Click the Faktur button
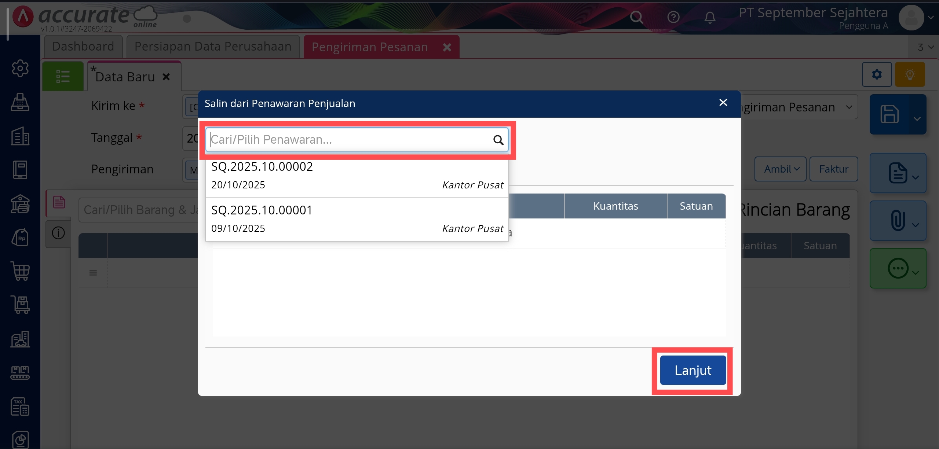The width and height of the screenshot is (939, 449). [x=834, y=169]
